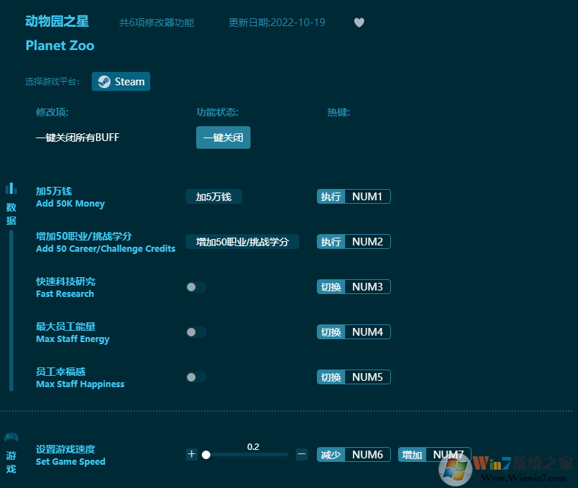
Task: Click the 游戏 sidebar tab label
Action: click(x=11, y=462)
